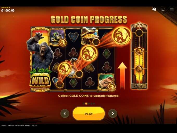Click the large gold gorilla coin
Image resolution: width=177 pixels, height=133 pixels.
(x=122, y=35)
